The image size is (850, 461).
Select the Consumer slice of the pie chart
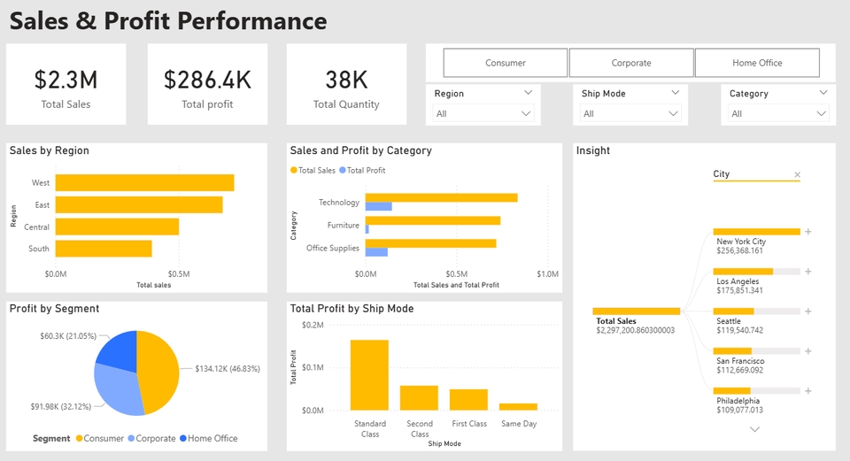click(157, 372)
